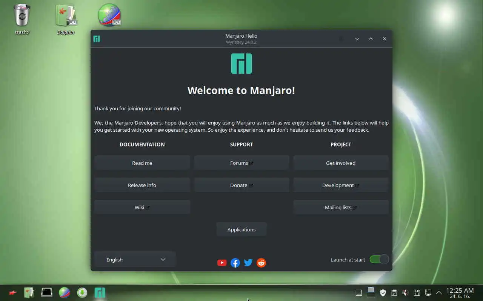Select the Dolphin desktop icon

coord(66,20)
